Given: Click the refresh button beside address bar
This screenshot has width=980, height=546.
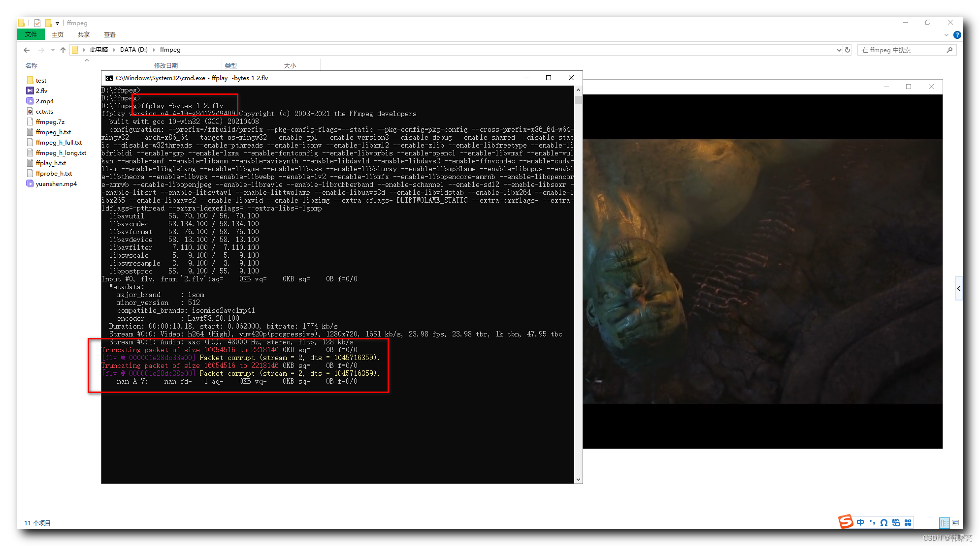Looking at the screenshot, I should [x=848, y=50].
